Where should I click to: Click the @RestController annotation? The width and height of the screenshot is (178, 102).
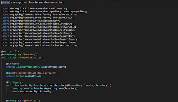point(11,51)
